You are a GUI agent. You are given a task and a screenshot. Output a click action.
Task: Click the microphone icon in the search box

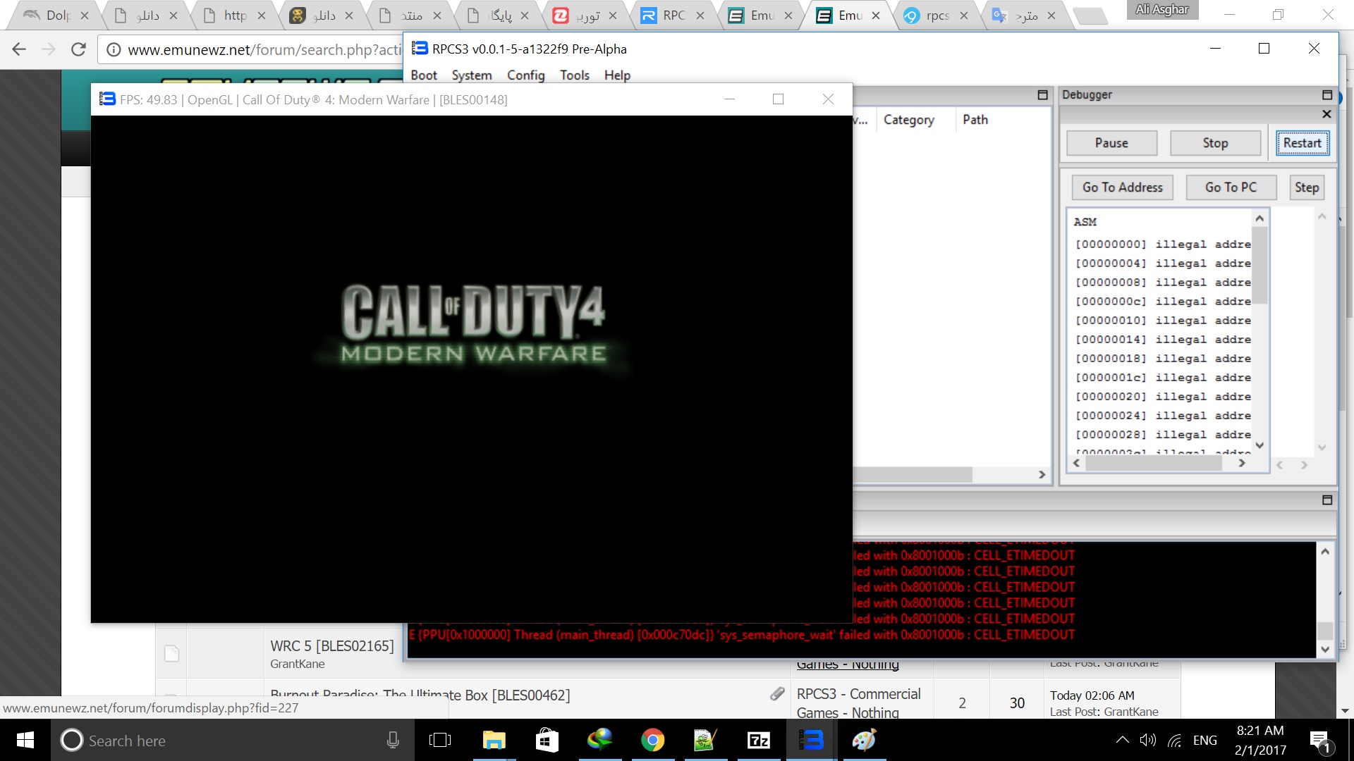point(393,741)
